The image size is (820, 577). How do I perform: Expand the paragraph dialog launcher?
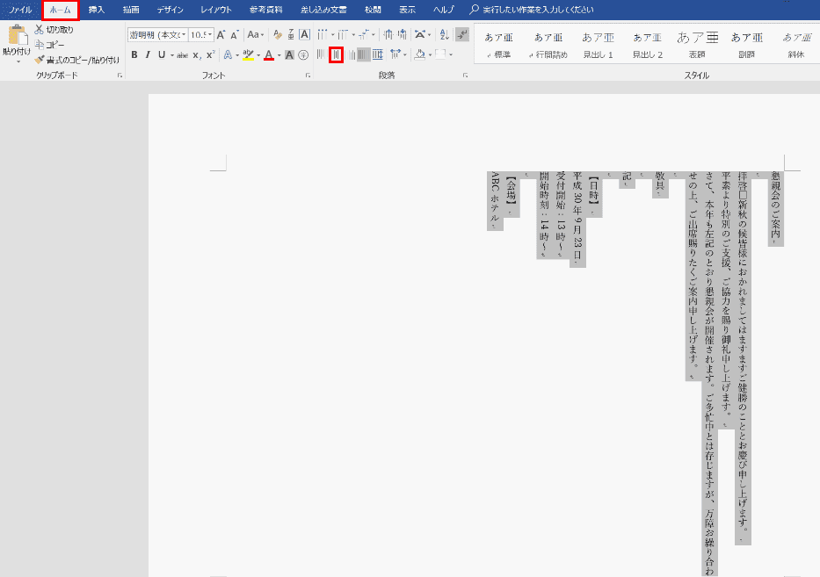point(465,76)
